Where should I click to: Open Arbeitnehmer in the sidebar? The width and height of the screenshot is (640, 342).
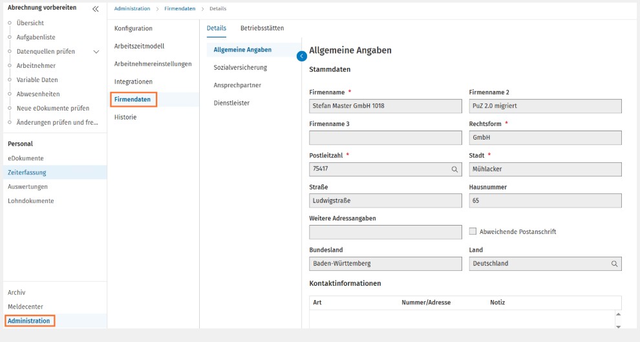[36, 66]
